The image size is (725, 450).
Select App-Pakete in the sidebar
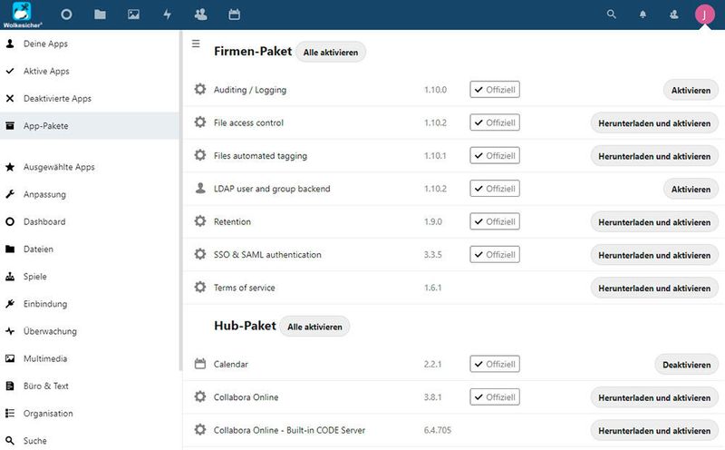pos(90,126)
